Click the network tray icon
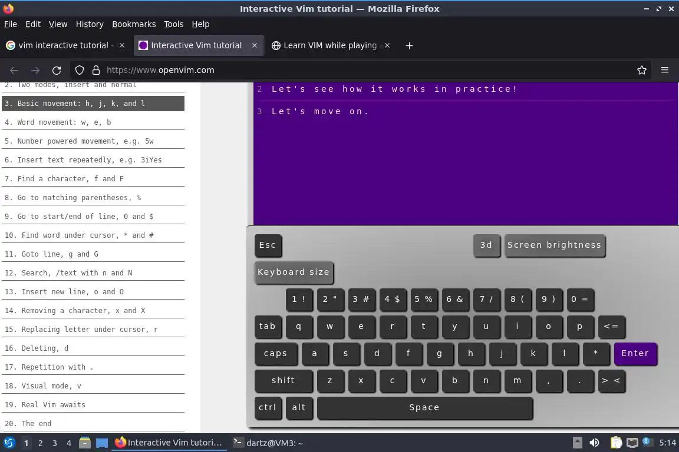 [x=632, y=443]
